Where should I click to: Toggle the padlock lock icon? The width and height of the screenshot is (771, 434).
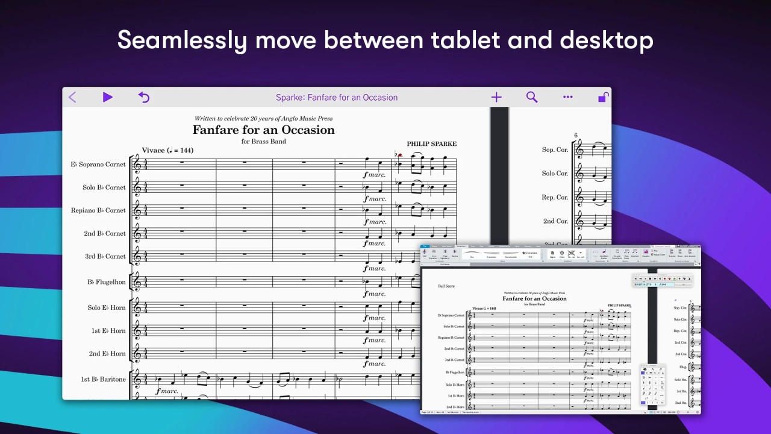(x=602, y=97)
